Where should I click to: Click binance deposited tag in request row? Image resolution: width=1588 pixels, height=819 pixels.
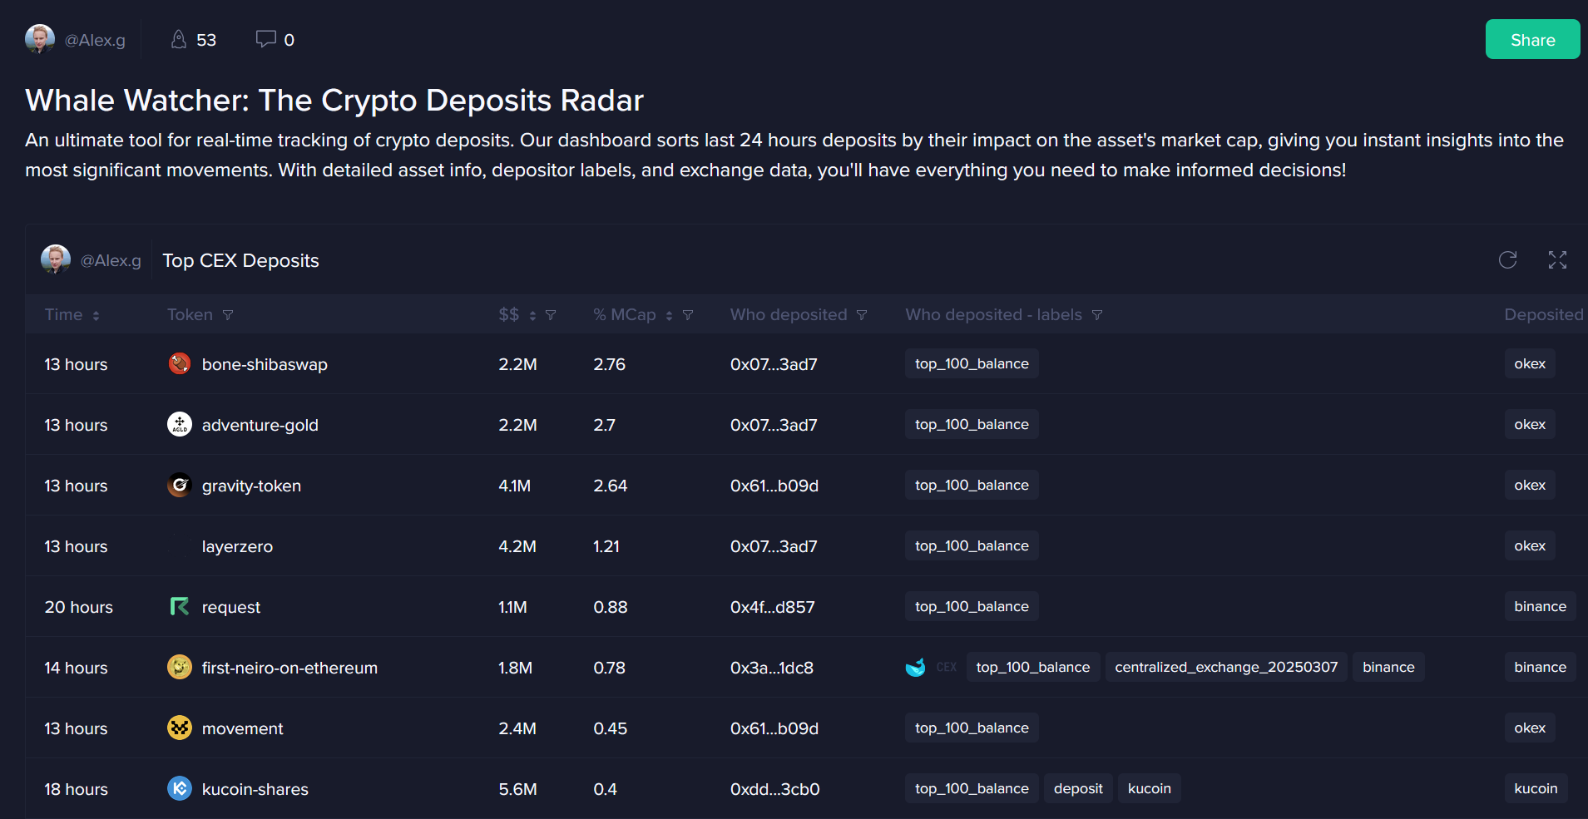pyautogui.click(x=1540, y=606)
